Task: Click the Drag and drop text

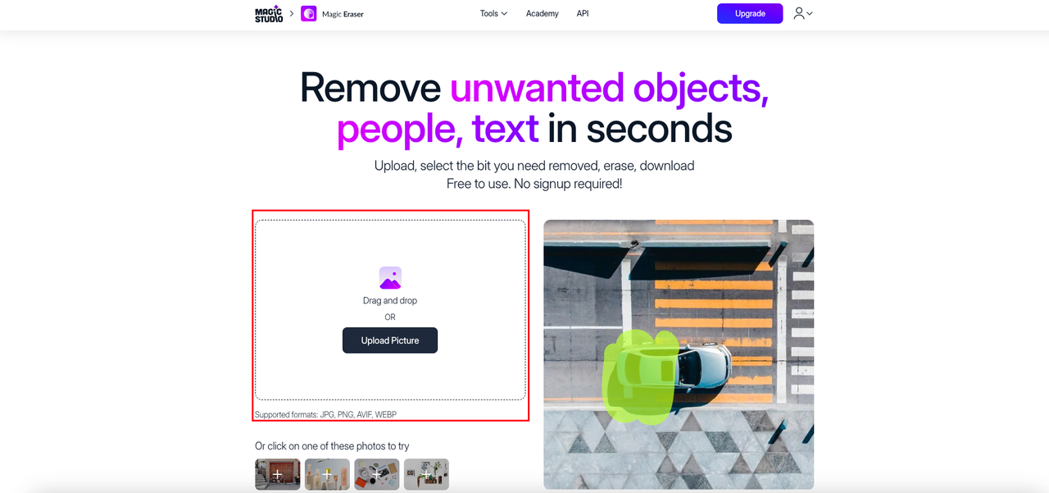Action: pos(390,301)
